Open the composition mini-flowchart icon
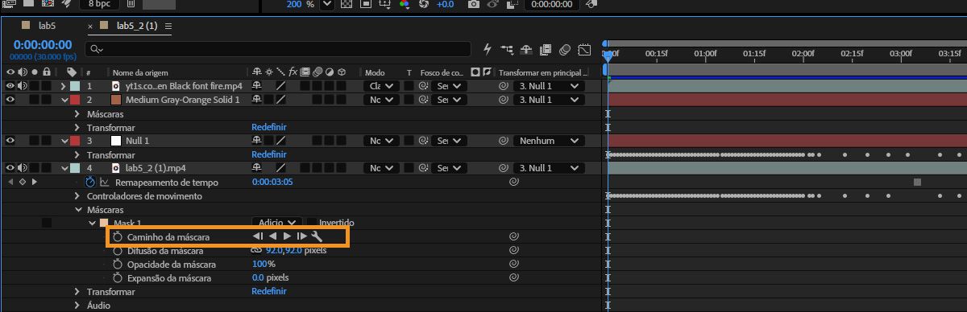This screenshot has width=967, height=312. pyautogui.click(x=507, y=49)
